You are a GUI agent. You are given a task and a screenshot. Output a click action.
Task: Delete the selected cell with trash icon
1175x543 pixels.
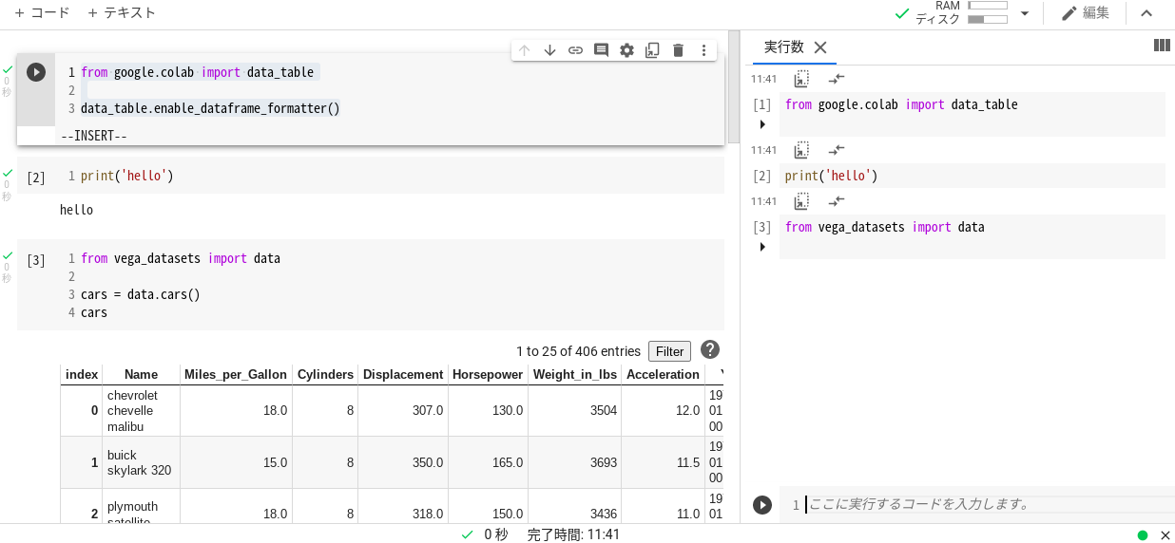click(x=678, y=50)
